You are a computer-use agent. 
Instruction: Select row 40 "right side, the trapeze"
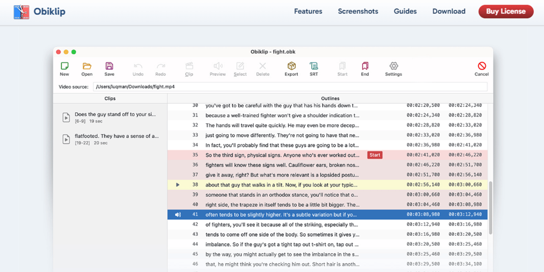coord(327,205)
